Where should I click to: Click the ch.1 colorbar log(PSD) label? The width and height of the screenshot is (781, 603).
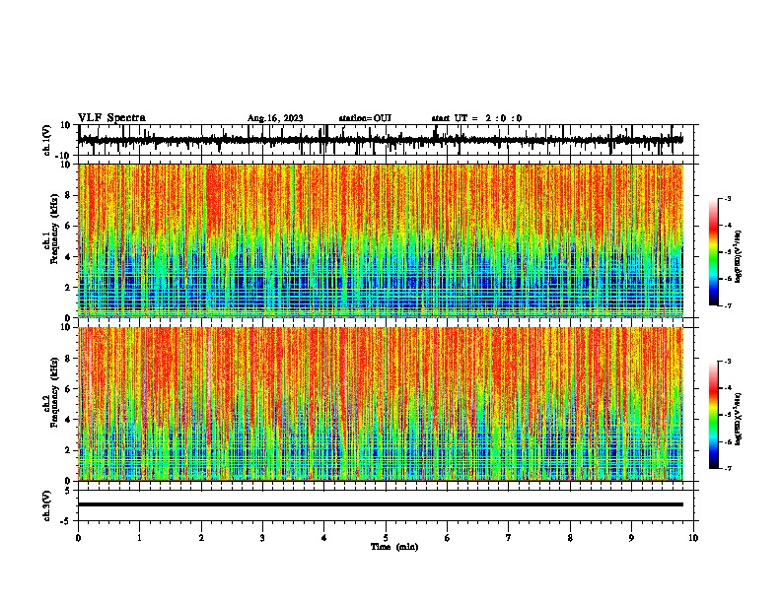[x=739, y=257]
